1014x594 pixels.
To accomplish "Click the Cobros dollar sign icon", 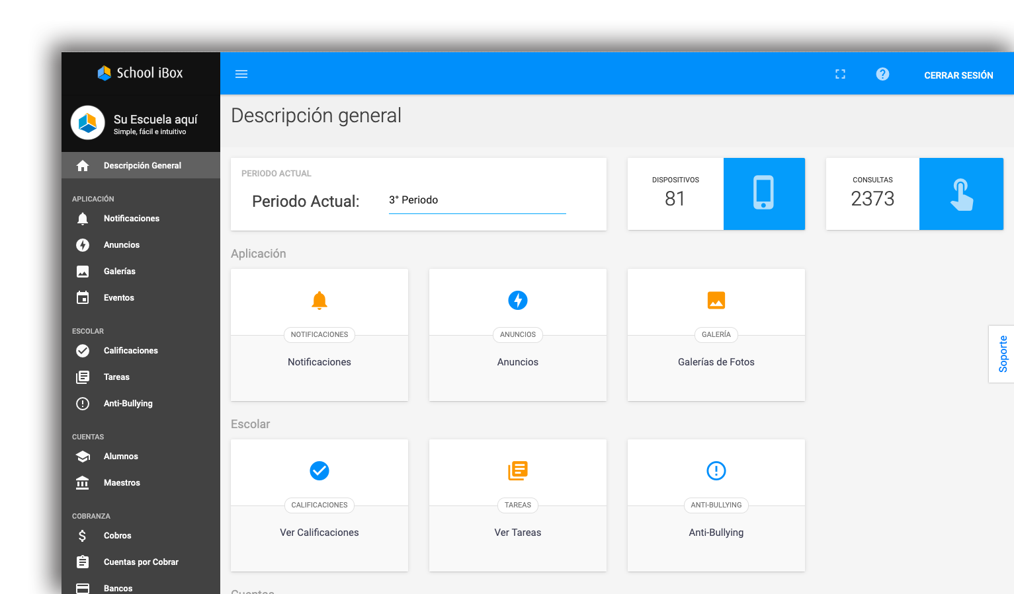I will click(x=82, y=535).
